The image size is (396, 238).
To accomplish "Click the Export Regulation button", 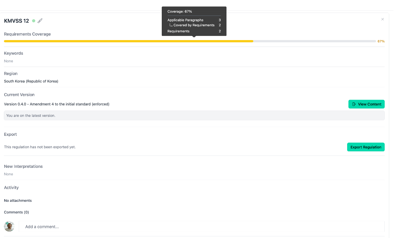I will (x=366, y=147).
